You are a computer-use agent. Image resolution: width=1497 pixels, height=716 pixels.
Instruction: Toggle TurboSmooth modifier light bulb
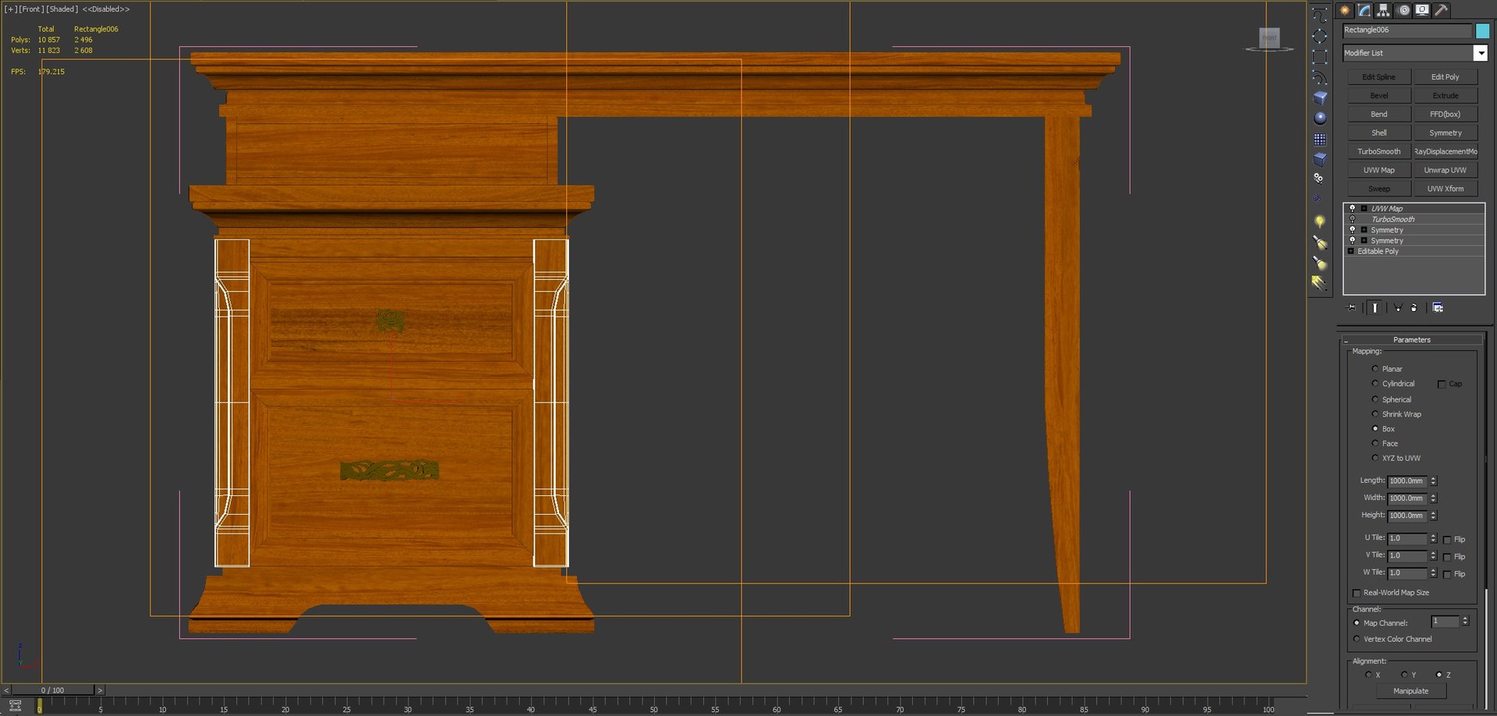(1353, 219)
